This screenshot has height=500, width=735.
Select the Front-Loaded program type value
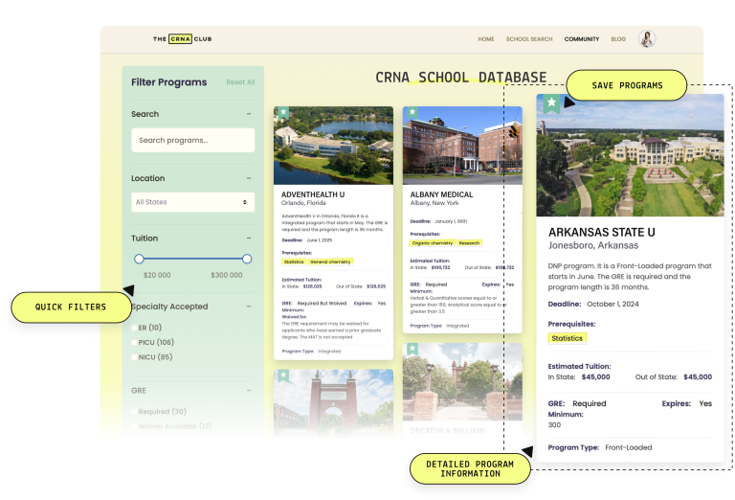pos(628,447)
